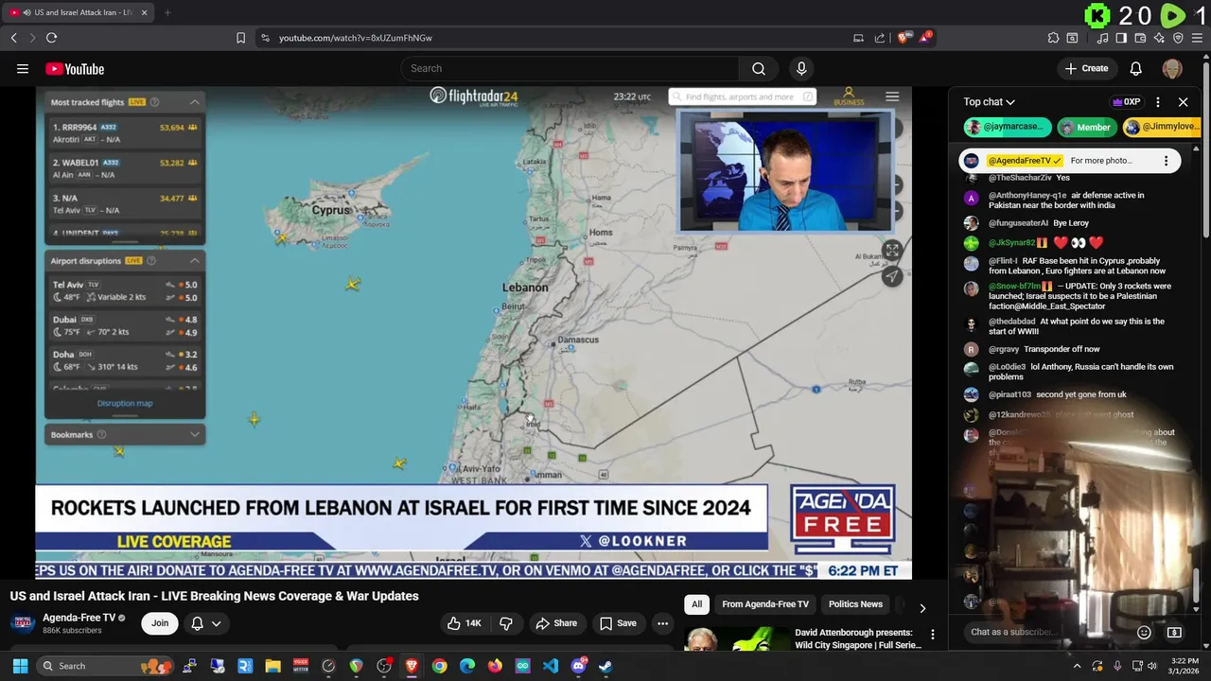Viewport: 1211px width, 681px height.
Task: Like the video with 14K likes
Action: (465, 623)
